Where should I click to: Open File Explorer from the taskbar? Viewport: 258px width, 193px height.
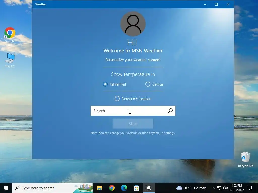99,188
